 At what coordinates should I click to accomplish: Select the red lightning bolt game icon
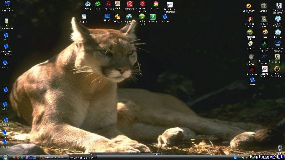pyautogui.click(x=250, y=19)
